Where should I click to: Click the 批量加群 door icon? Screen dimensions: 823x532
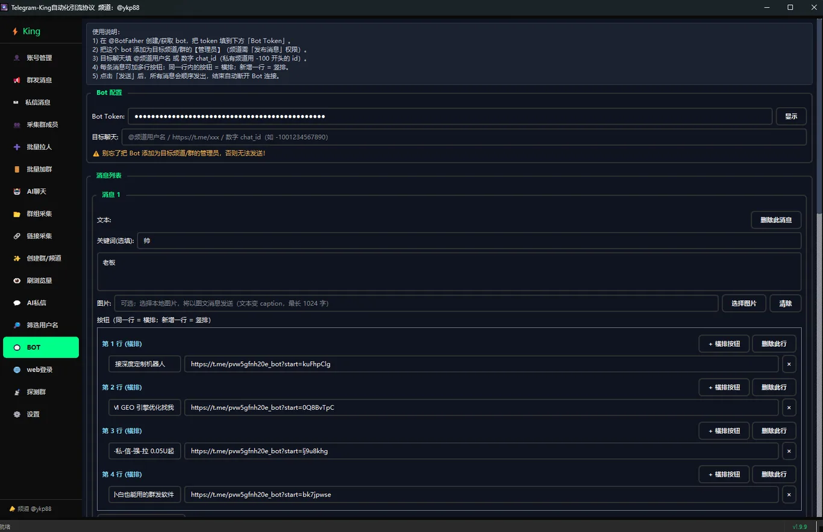click(x=17, y=169)
